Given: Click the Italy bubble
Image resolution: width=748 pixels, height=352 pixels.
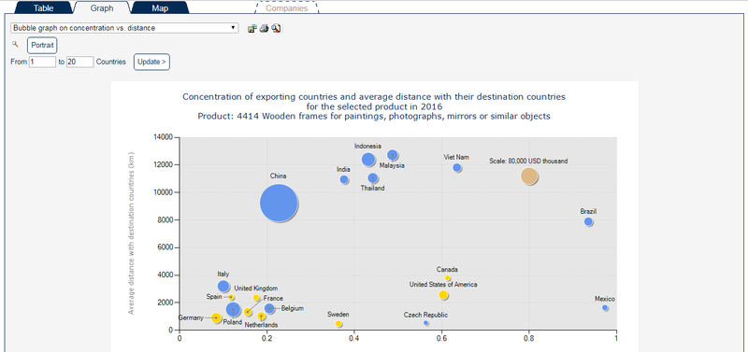Looking at the screenshot, I should pos(223,287).
